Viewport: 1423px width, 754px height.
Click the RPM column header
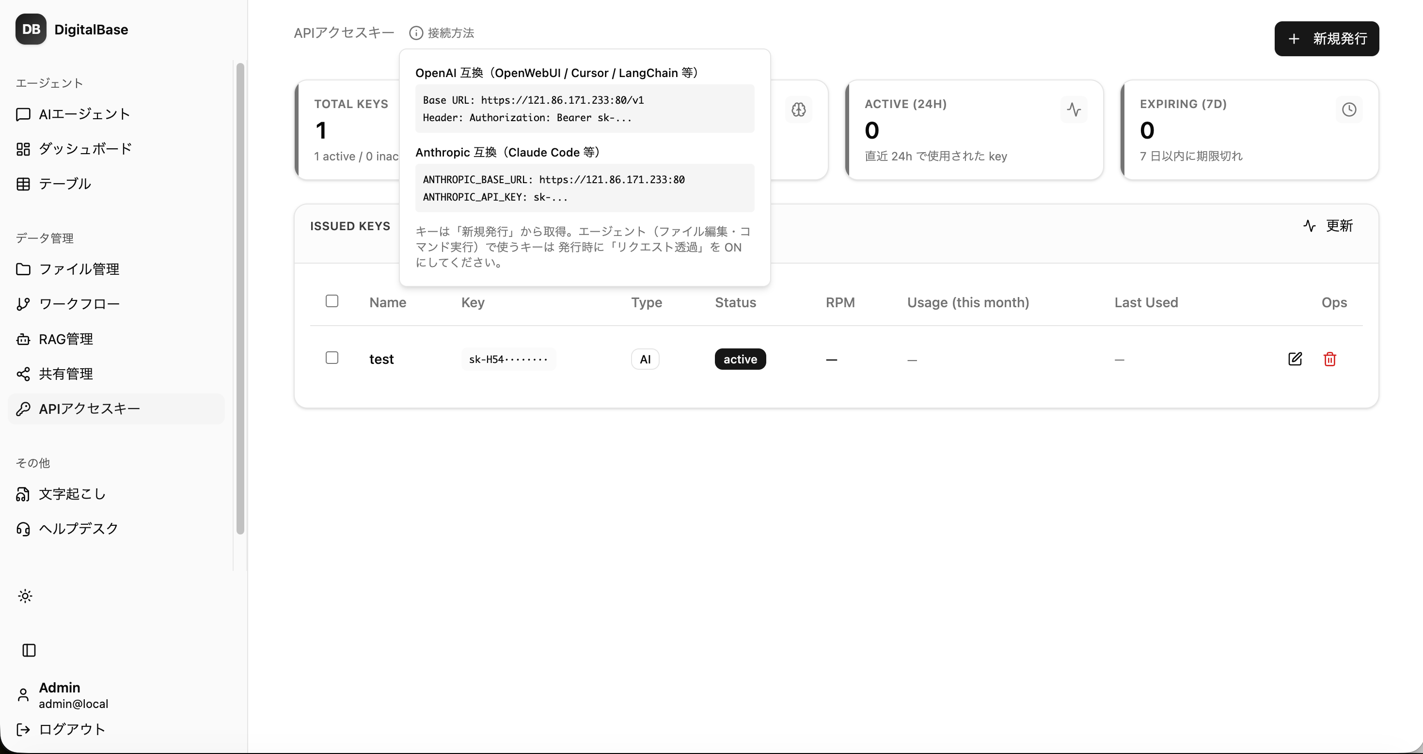(x=840, y=302)
